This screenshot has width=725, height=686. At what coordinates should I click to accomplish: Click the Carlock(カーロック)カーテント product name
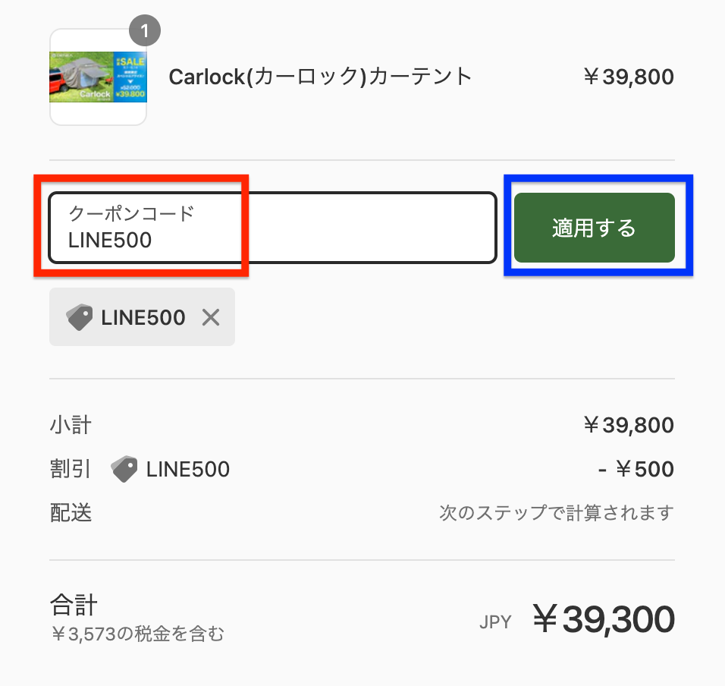(320, 77)
